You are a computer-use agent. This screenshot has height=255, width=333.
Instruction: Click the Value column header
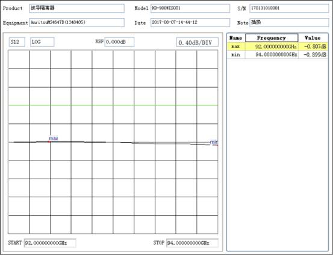[x=313, y=38]
